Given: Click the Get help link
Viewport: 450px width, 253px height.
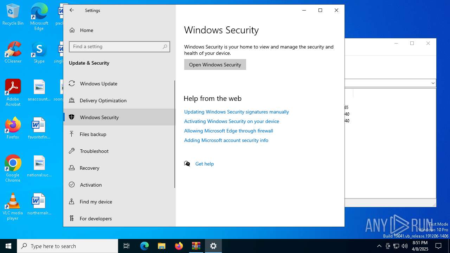Looking at the screenshot, I should coord(205,164).
